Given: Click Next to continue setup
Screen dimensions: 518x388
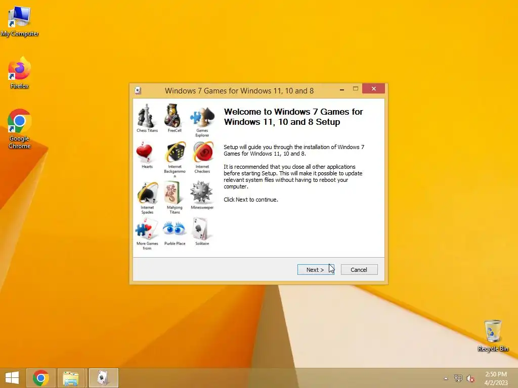Looking at the screenshot, I should [316, 270].
